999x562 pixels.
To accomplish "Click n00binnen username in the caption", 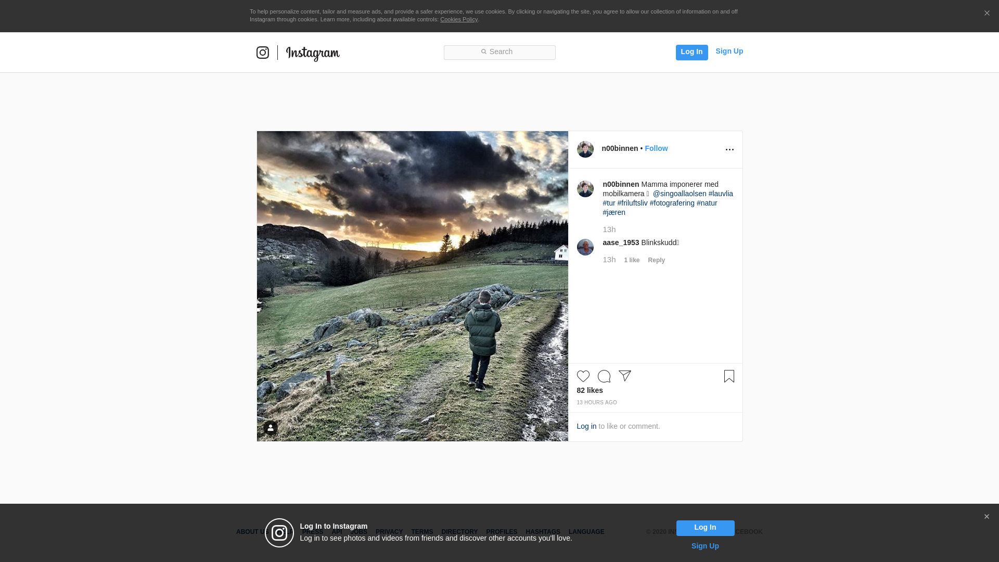I will (x=621, y=184).
